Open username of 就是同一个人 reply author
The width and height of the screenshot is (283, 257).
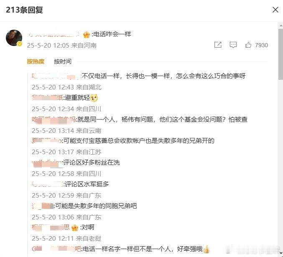54,120
